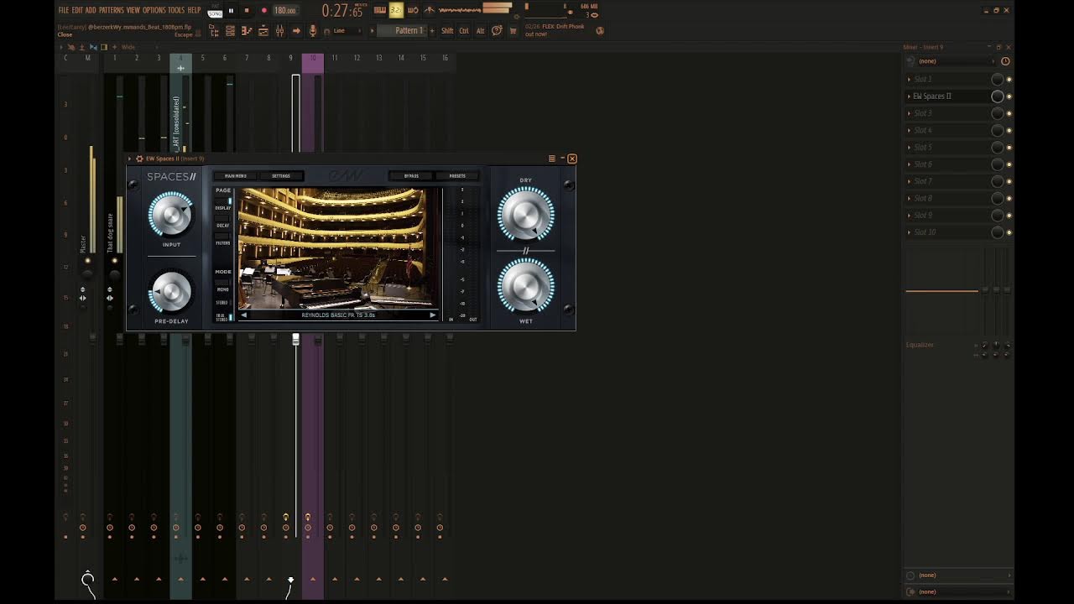Open the mixer view icon
1074x604 pixels.
pyautogui.click(x=280, y=31)
